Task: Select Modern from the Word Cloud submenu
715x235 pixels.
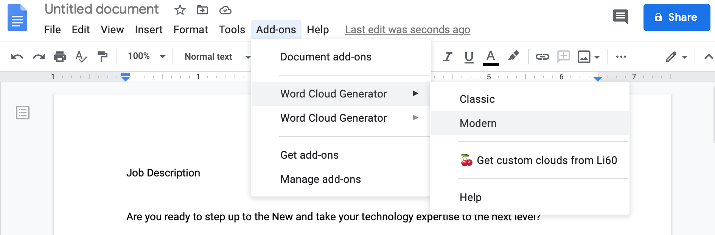Action: 478,123
